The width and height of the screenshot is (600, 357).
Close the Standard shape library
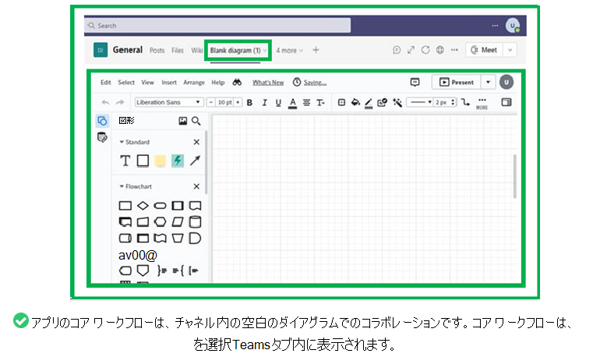point(196,142)
